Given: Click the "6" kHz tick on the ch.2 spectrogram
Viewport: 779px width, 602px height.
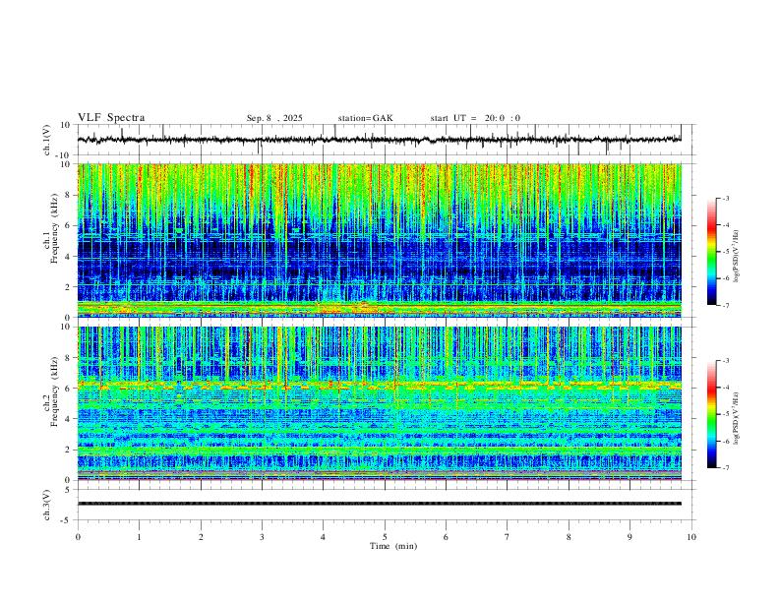Looking at the screenshot, I should coord(69,389).
